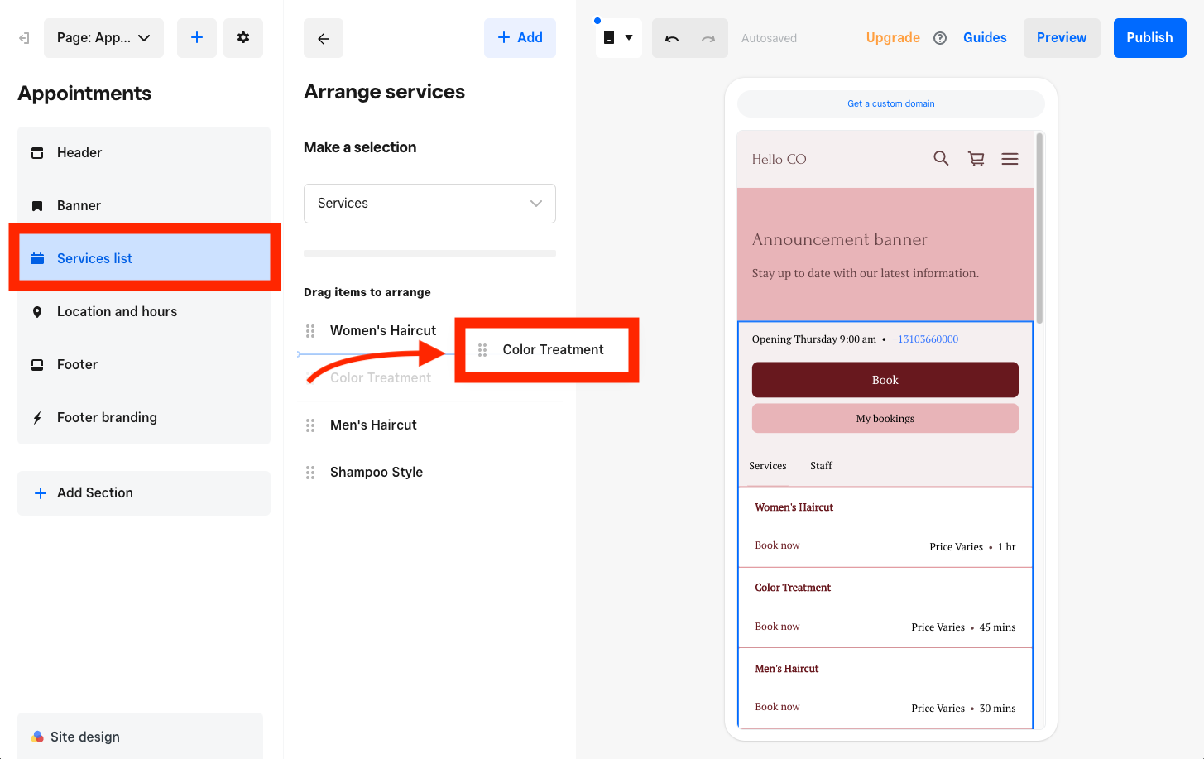
Task: Click the Footer branding lightning icon
Action: tap(37, 418)
